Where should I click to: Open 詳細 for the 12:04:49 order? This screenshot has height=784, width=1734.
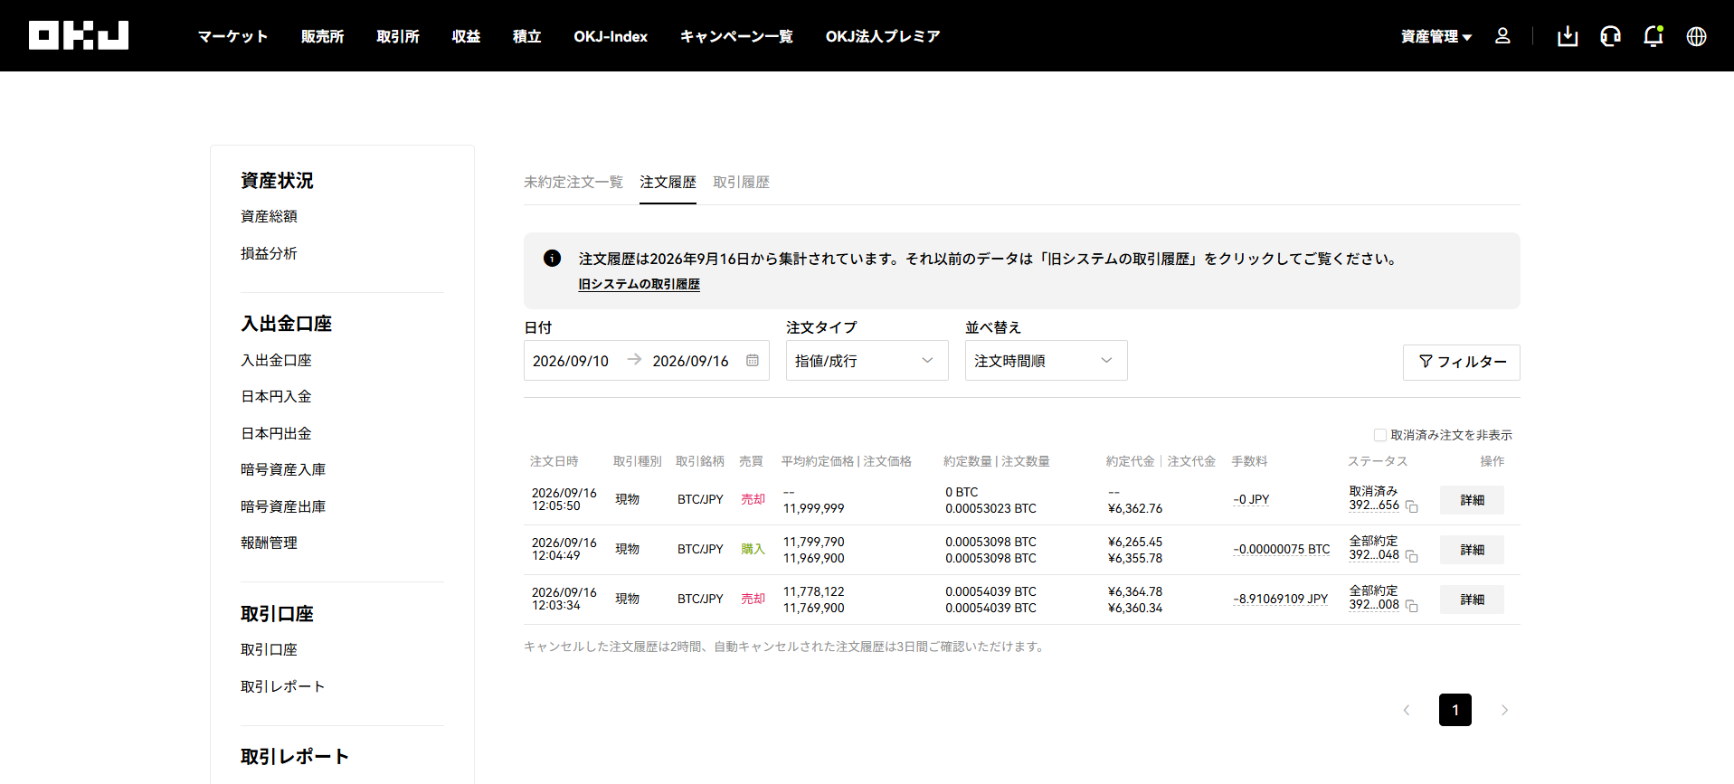click(x=1473, y=550)
